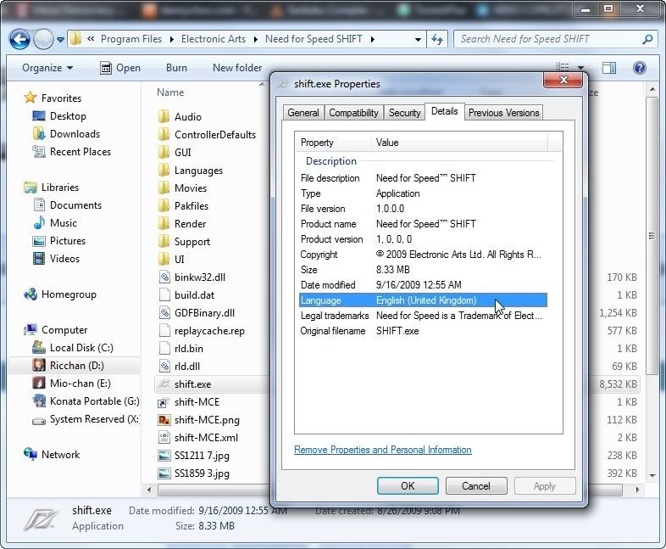Select the binkw32.dll file icon

164,277
